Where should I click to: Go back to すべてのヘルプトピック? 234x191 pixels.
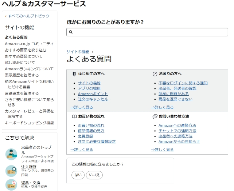[x=29, y=16]
